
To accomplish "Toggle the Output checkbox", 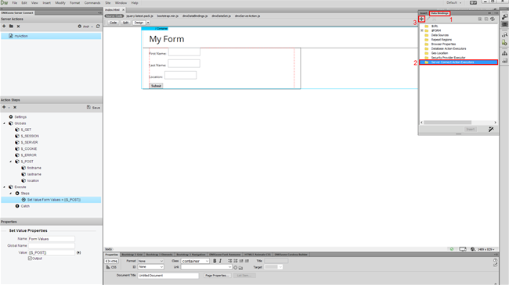I will coord(30,258).
